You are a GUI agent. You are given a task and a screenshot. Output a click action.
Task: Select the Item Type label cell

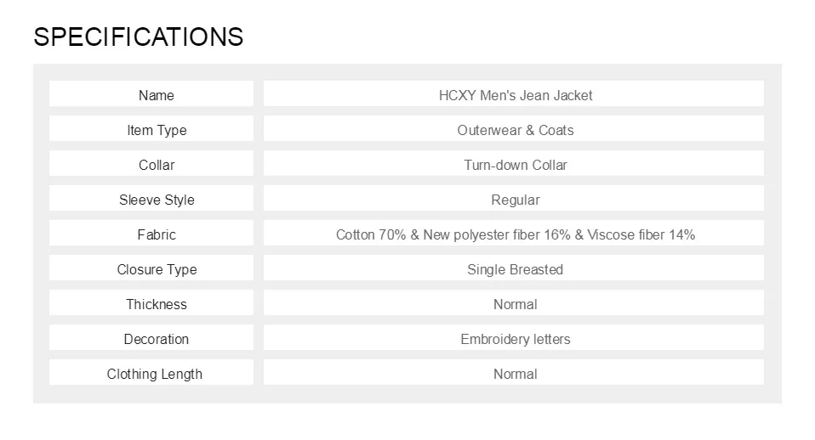click(151, 128)
